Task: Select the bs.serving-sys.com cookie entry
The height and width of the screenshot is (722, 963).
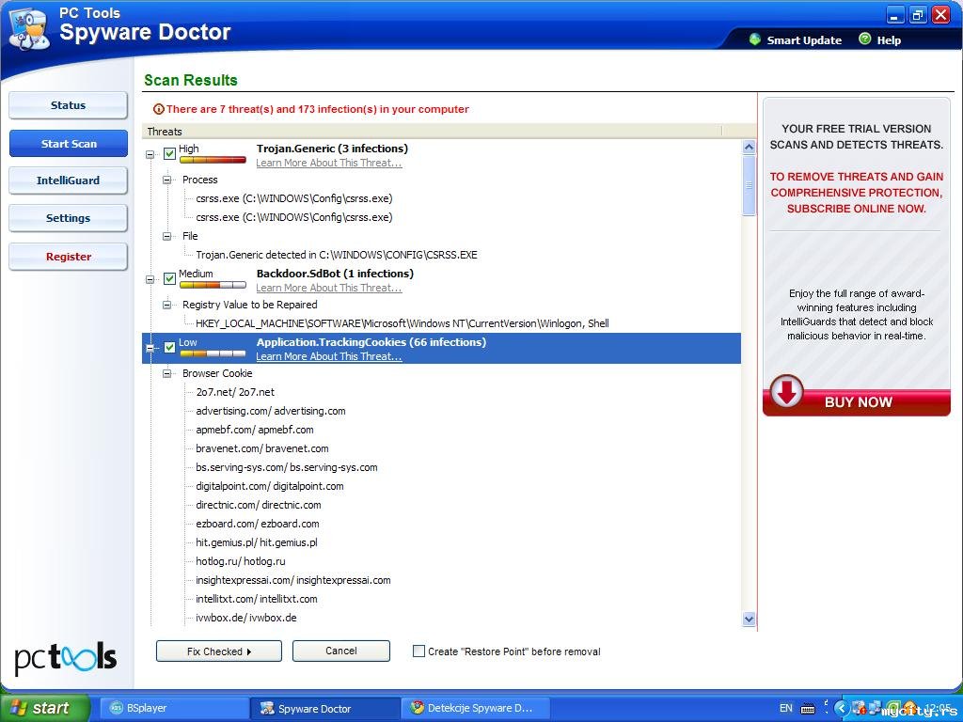Action: (287, 468)
